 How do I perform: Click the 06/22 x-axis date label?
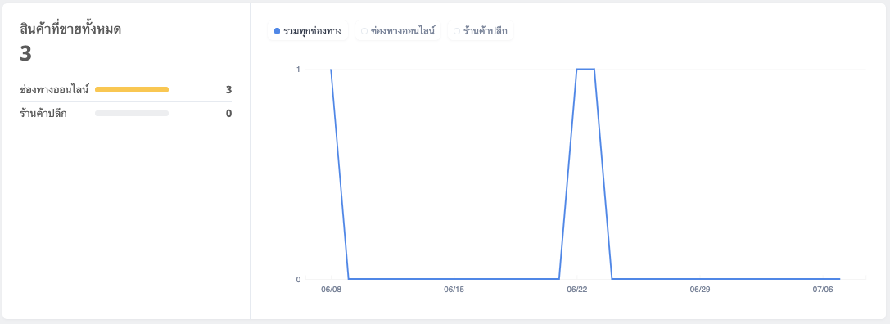(576, 290)
